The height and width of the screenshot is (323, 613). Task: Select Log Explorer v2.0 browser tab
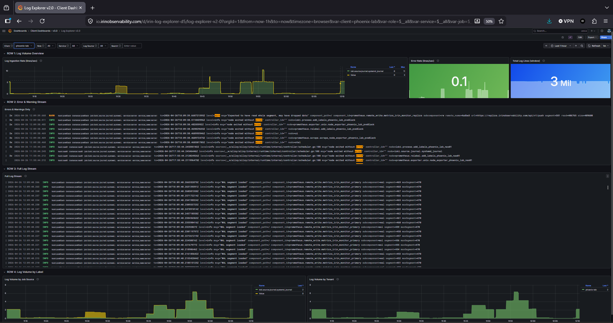[50, 8]
